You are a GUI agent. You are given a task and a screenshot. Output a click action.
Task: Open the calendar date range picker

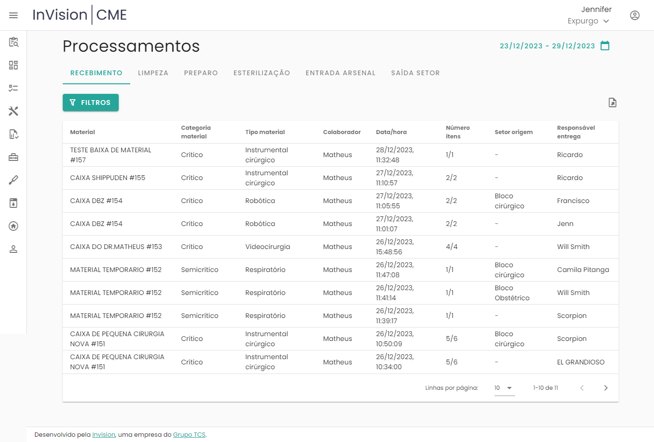[605, 46]
